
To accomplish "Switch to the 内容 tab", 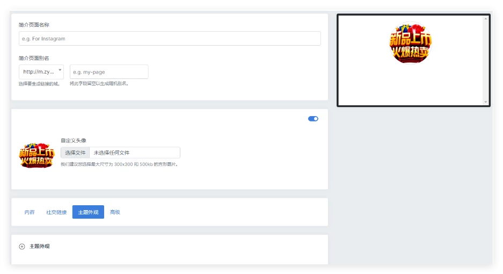I will coord(30,212).
